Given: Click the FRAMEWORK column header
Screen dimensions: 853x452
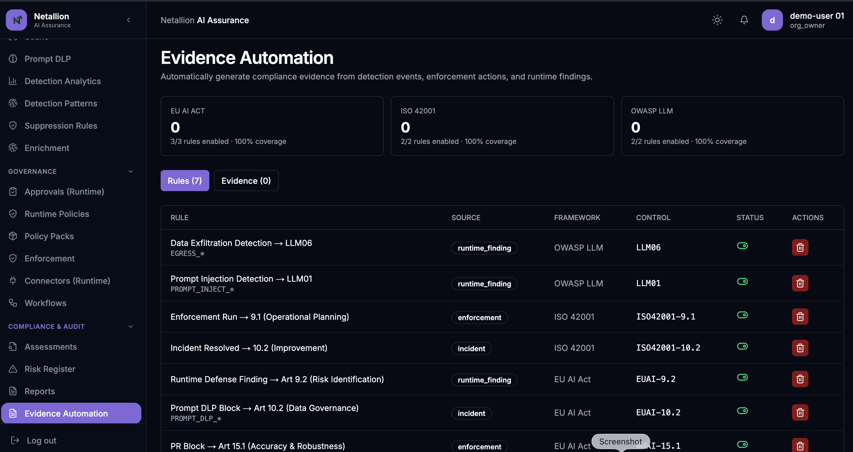Looking at the screenshot, I should click(577, 217).
